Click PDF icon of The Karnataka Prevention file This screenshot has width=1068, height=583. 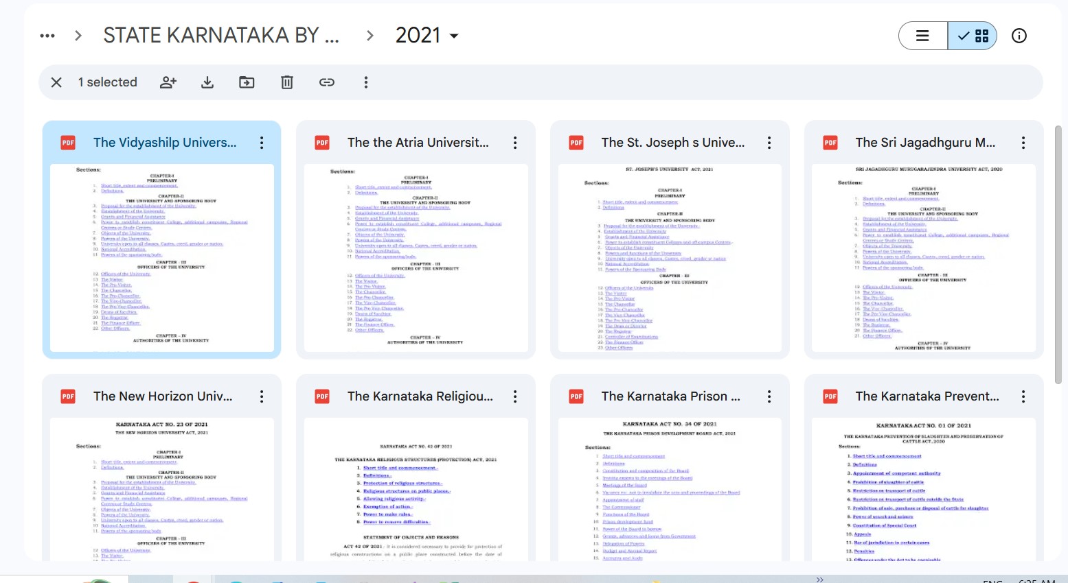tap(830, 396)
